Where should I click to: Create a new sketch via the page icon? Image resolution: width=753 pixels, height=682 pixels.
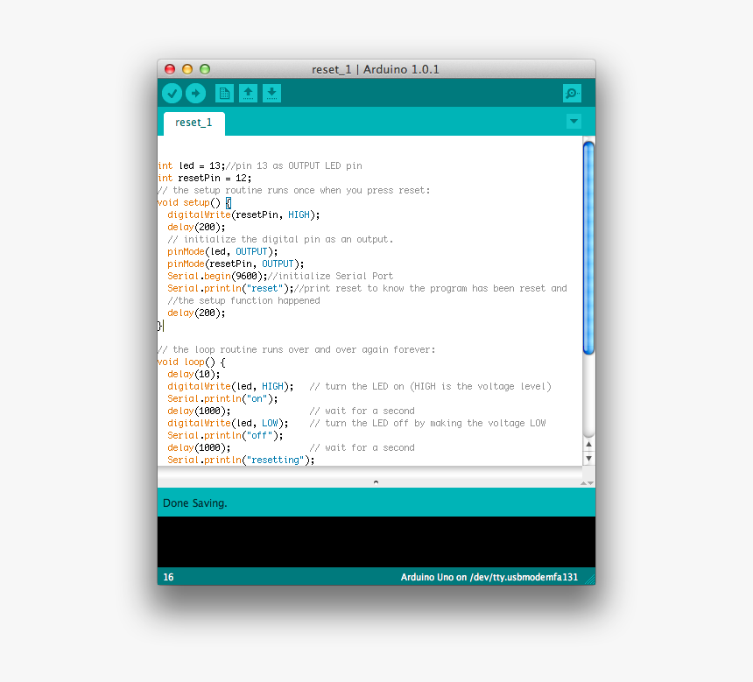pyautogui.click(x=224, y=93)
